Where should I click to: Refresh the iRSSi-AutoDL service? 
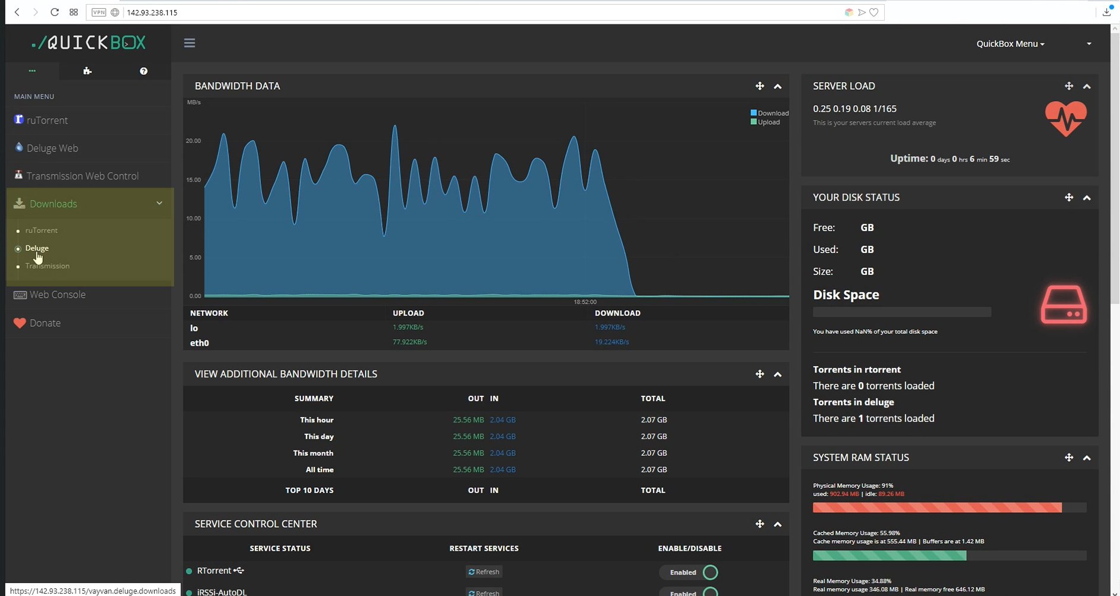pyautogui.click(x=484, y=592)
